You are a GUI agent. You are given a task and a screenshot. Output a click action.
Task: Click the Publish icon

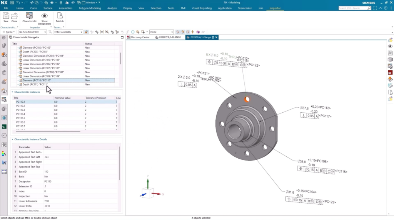pos(60,16)
